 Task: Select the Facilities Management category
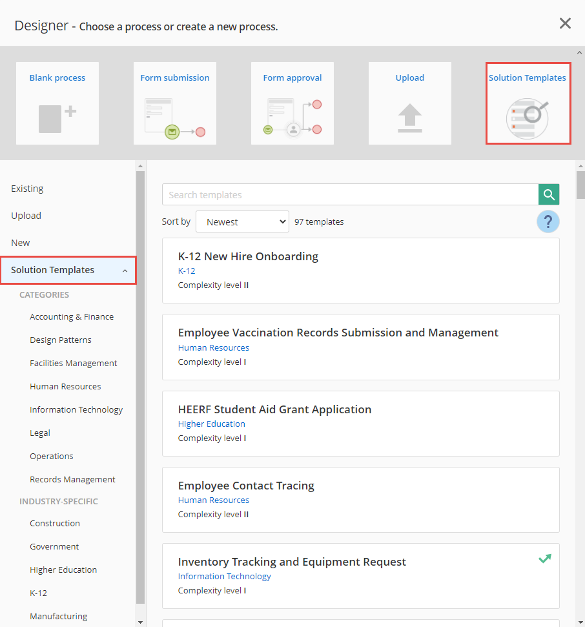coord(74,363)
